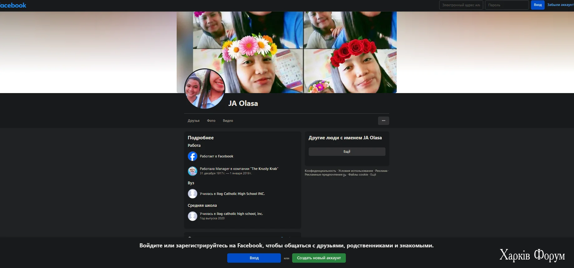Focus the Пароль input field
Image resolution: width=574 pixels, height=268 pixels.
[507, 5]
